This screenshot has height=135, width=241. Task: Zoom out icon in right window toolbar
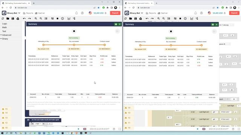pyautogui.click(x=164, y=18)
